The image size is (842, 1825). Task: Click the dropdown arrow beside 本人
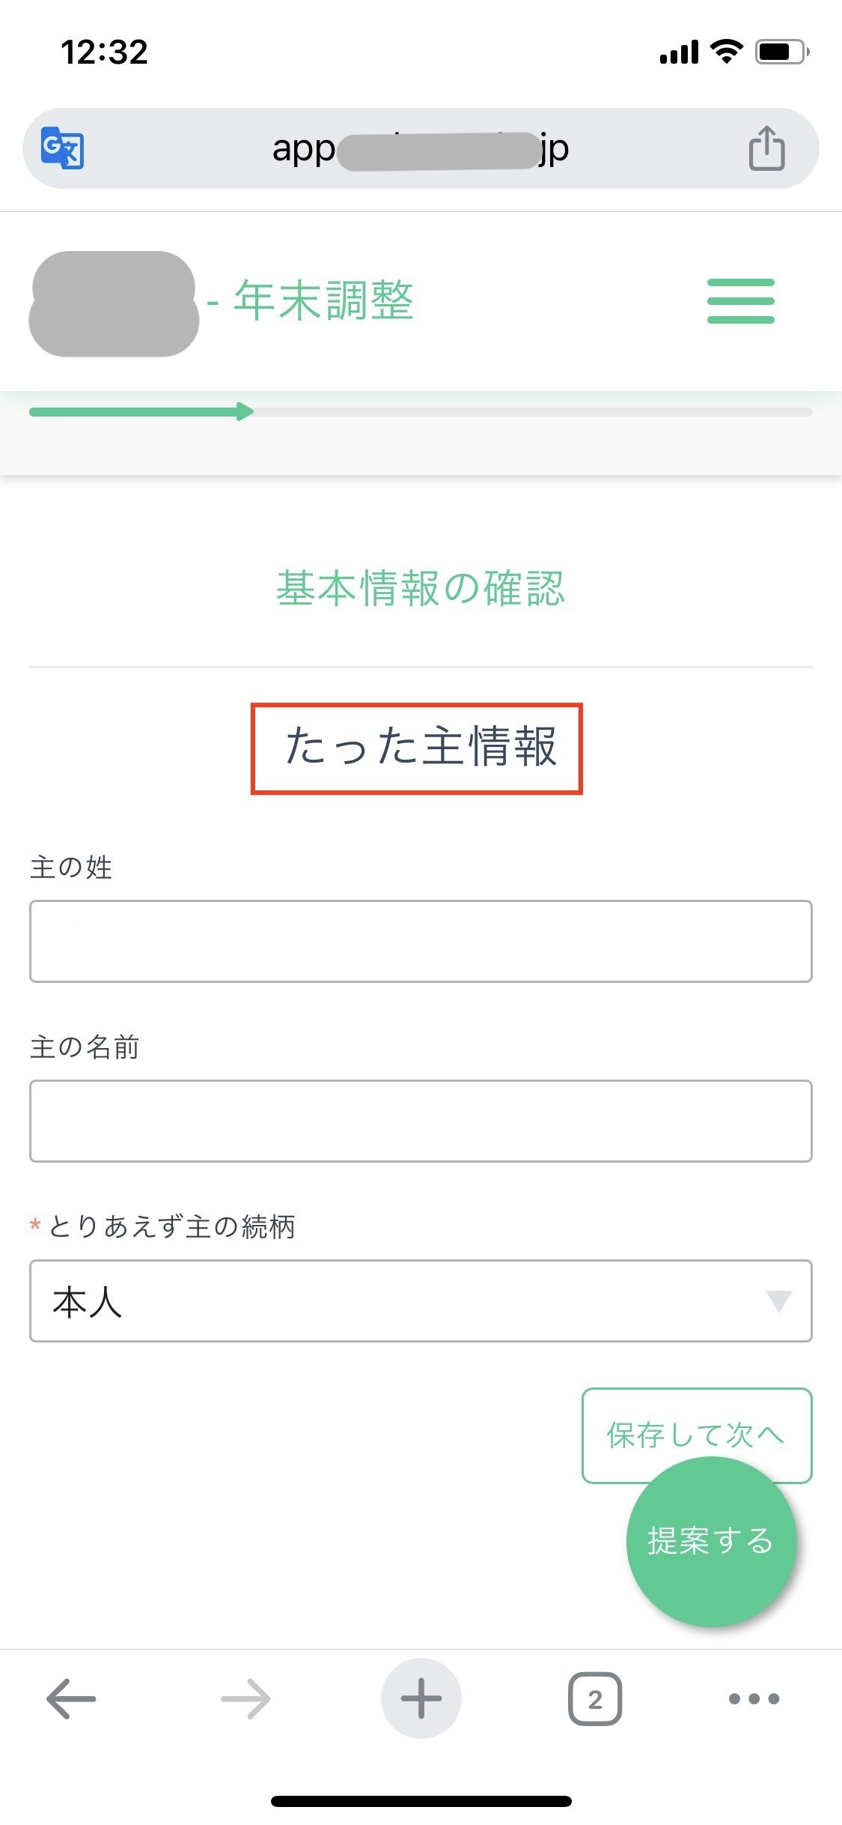coord(778,1301)
